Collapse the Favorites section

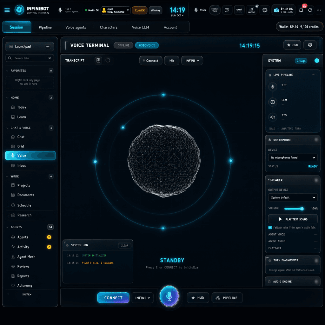point(7,71)
